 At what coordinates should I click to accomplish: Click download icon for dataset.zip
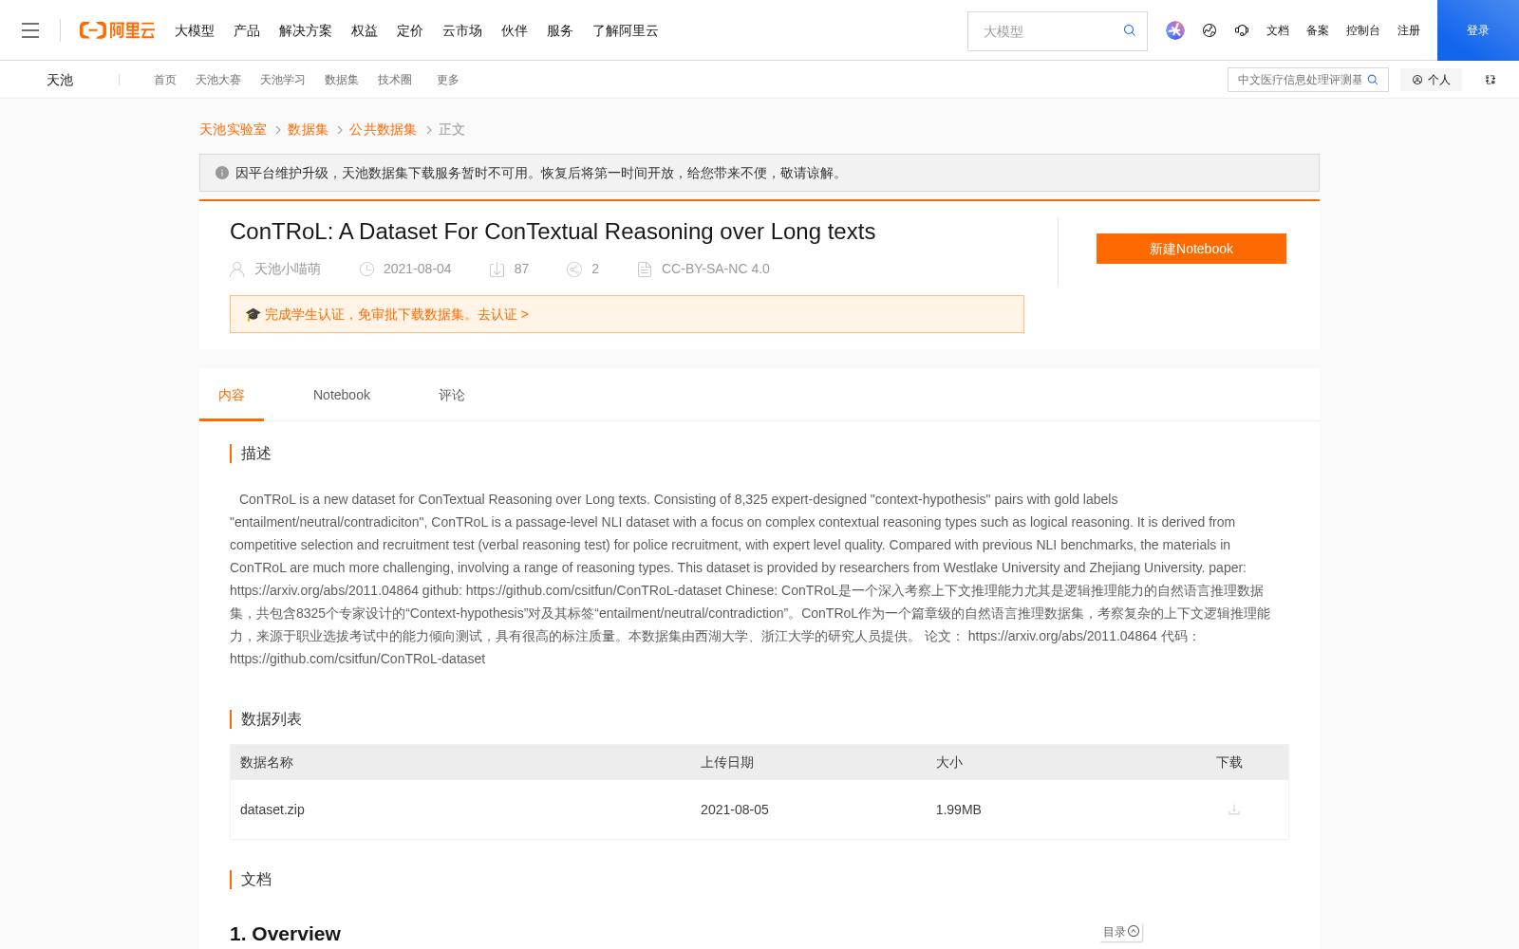(x=1234, y=809)
